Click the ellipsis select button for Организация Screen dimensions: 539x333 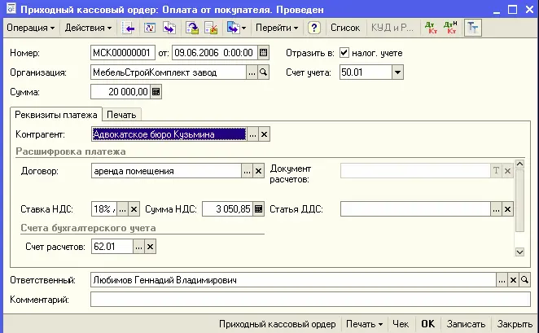[x=252, y=72]
